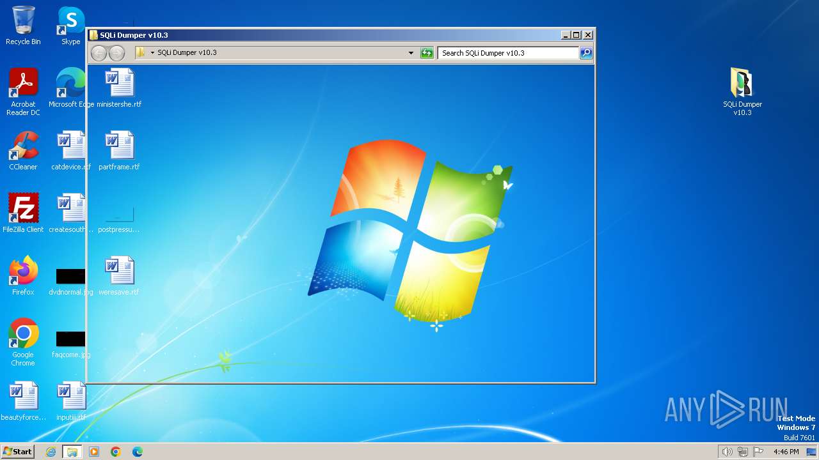The height and width of the screenshot is (460, 819).
Task: Select the Skype shortcut on the desktop
Action: 71,26
